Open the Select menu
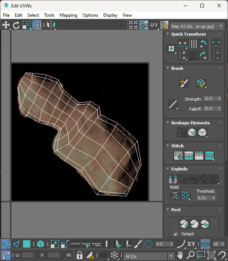The width and height of the screenshot is (228, 261). coord(33,15)
